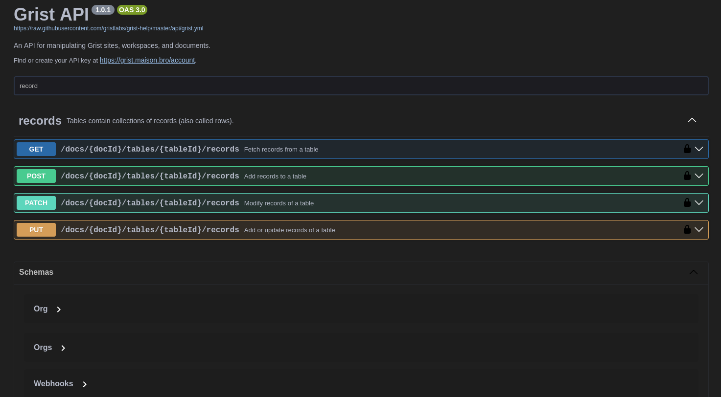Click the POST /docs/{docId}/tables/{tableId}/records path
The height and width of the screenshot is (397, 721).
click(150, 176)
